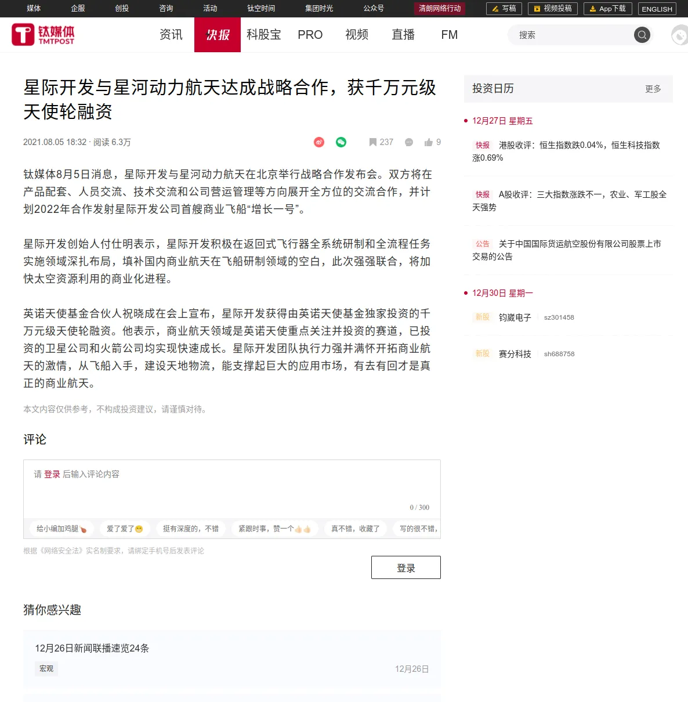
Task: Open 12月26日新闻联播速览24条 article
Action: click(92, 648)
